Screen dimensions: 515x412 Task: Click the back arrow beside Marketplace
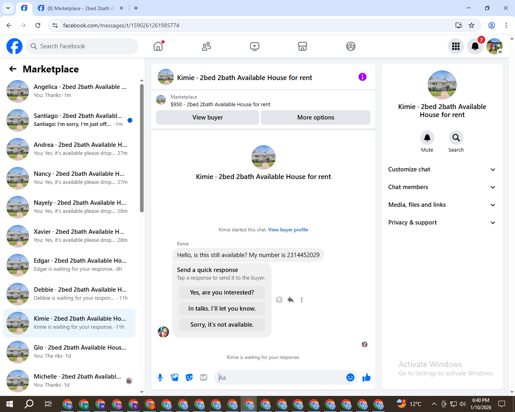click(x=13, y=69)
